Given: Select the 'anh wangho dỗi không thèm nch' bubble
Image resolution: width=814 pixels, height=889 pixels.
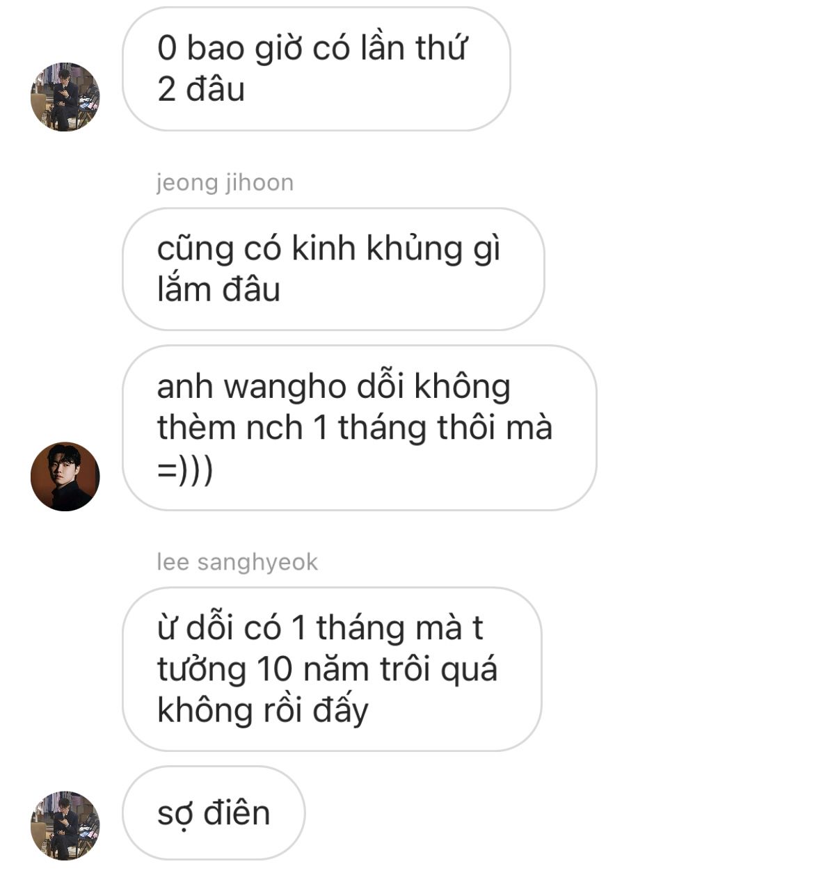Looking at the screenshot, I should [x=360, y=428].
